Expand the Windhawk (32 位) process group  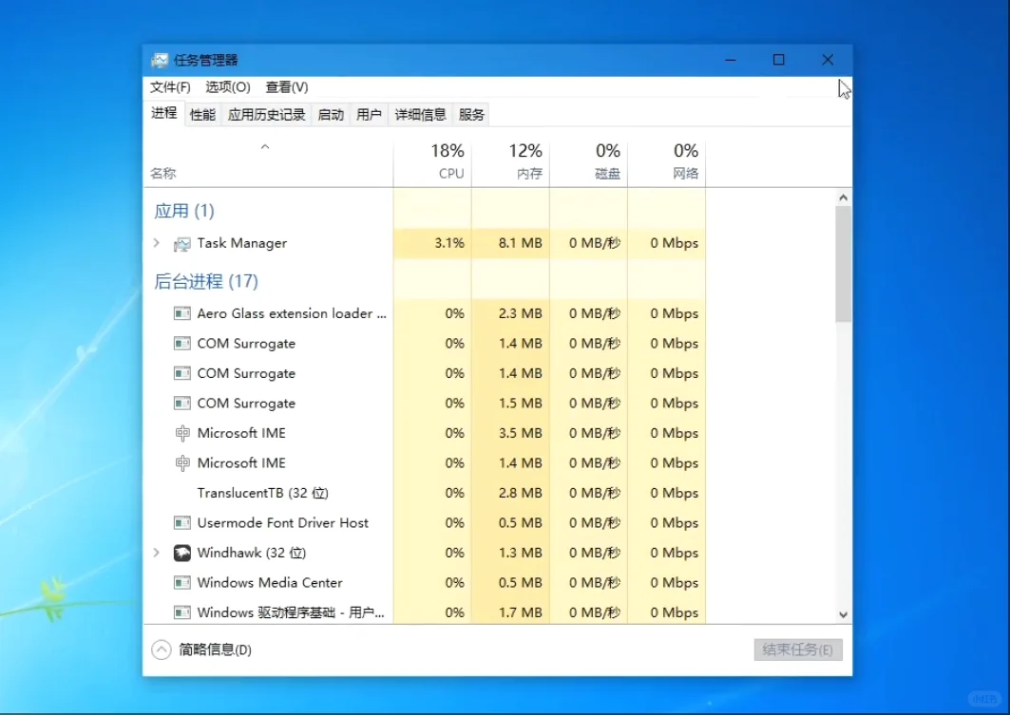pos(156,553)
